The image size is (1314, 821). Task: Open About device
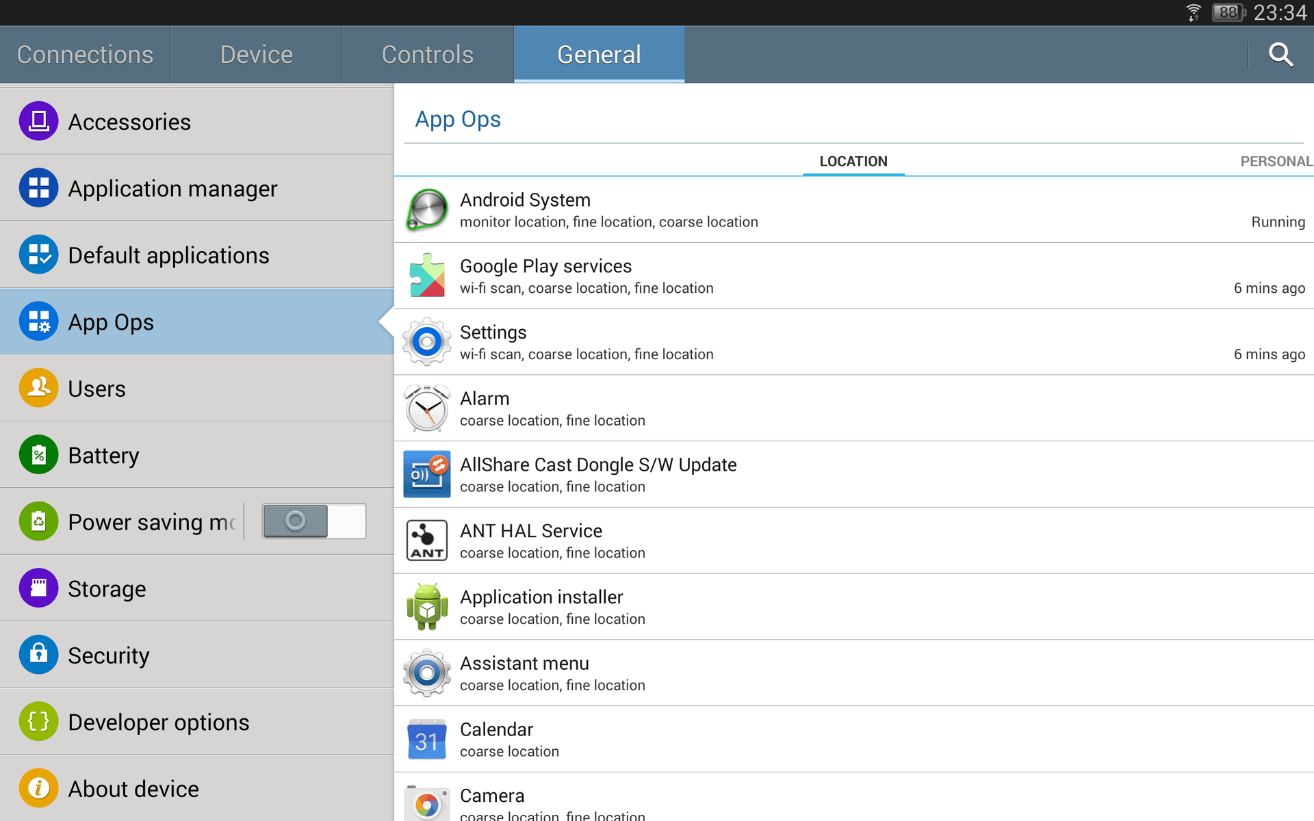(x=197, y=788)
